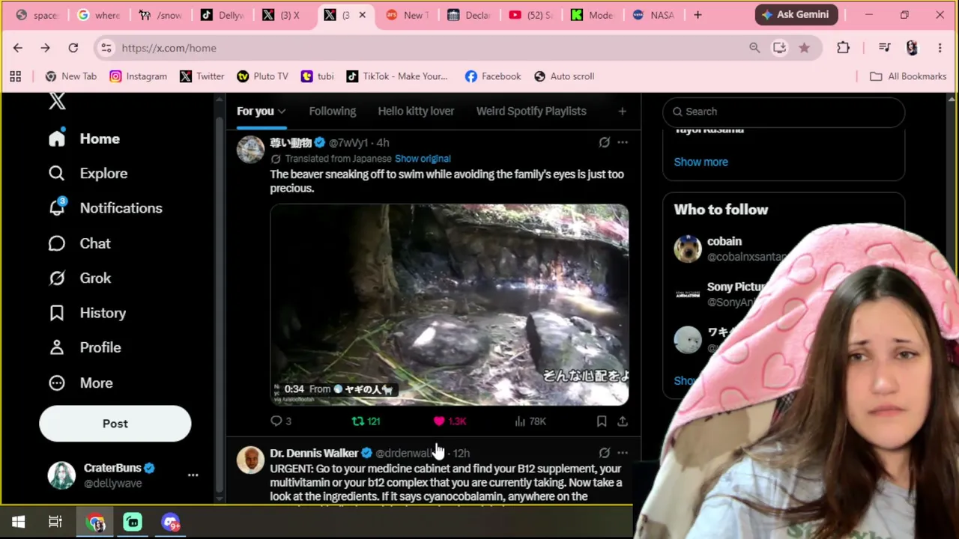Switch to the Hello kitty lover tab
959x539 pixels.
(x=416, y=111)
